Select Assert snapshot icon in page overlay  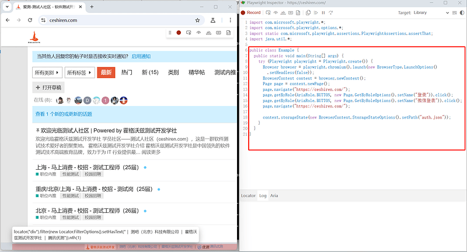tap(228, 33)
